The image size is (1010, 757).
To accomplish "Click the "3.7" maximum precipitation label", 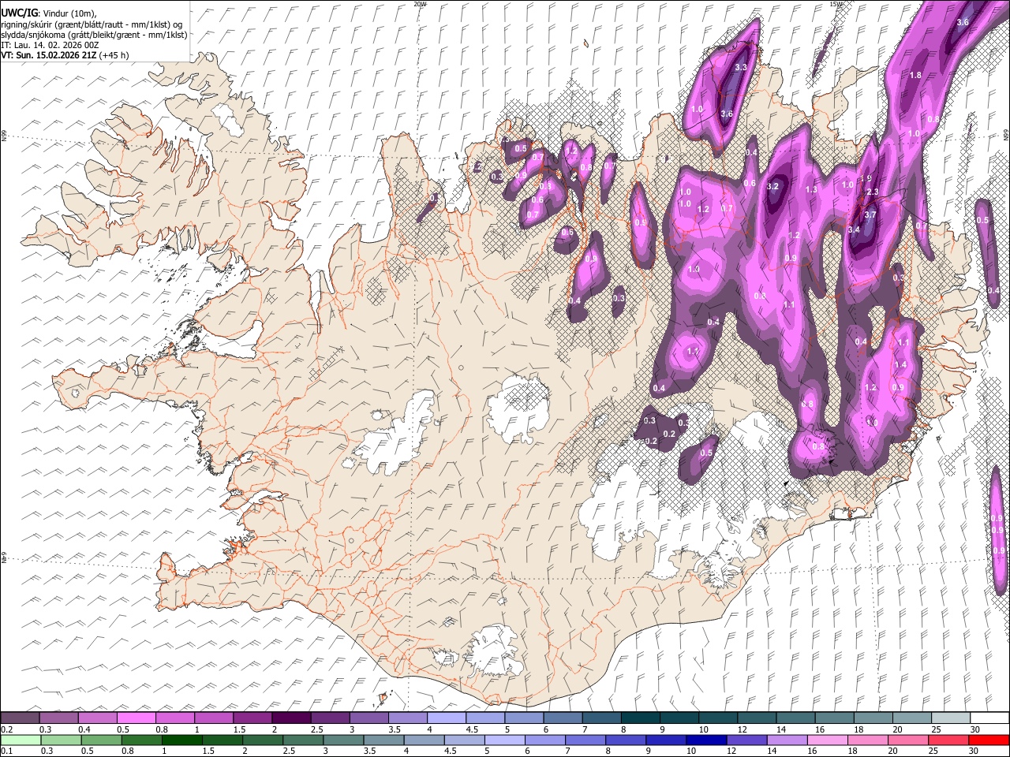I will tap(870, 214).
